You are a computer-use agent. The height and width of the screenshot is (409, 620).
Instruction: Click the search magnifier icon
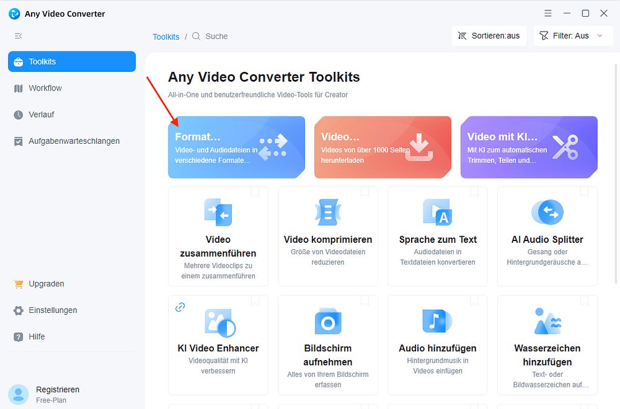pos(196,37)
